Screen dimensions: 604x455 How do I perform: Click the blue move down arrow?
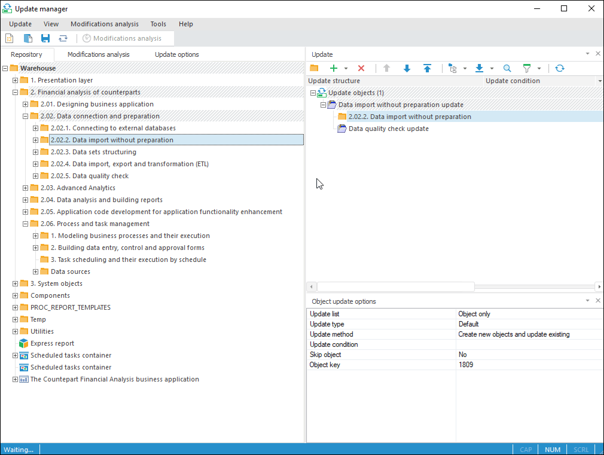tap(407, 69)
